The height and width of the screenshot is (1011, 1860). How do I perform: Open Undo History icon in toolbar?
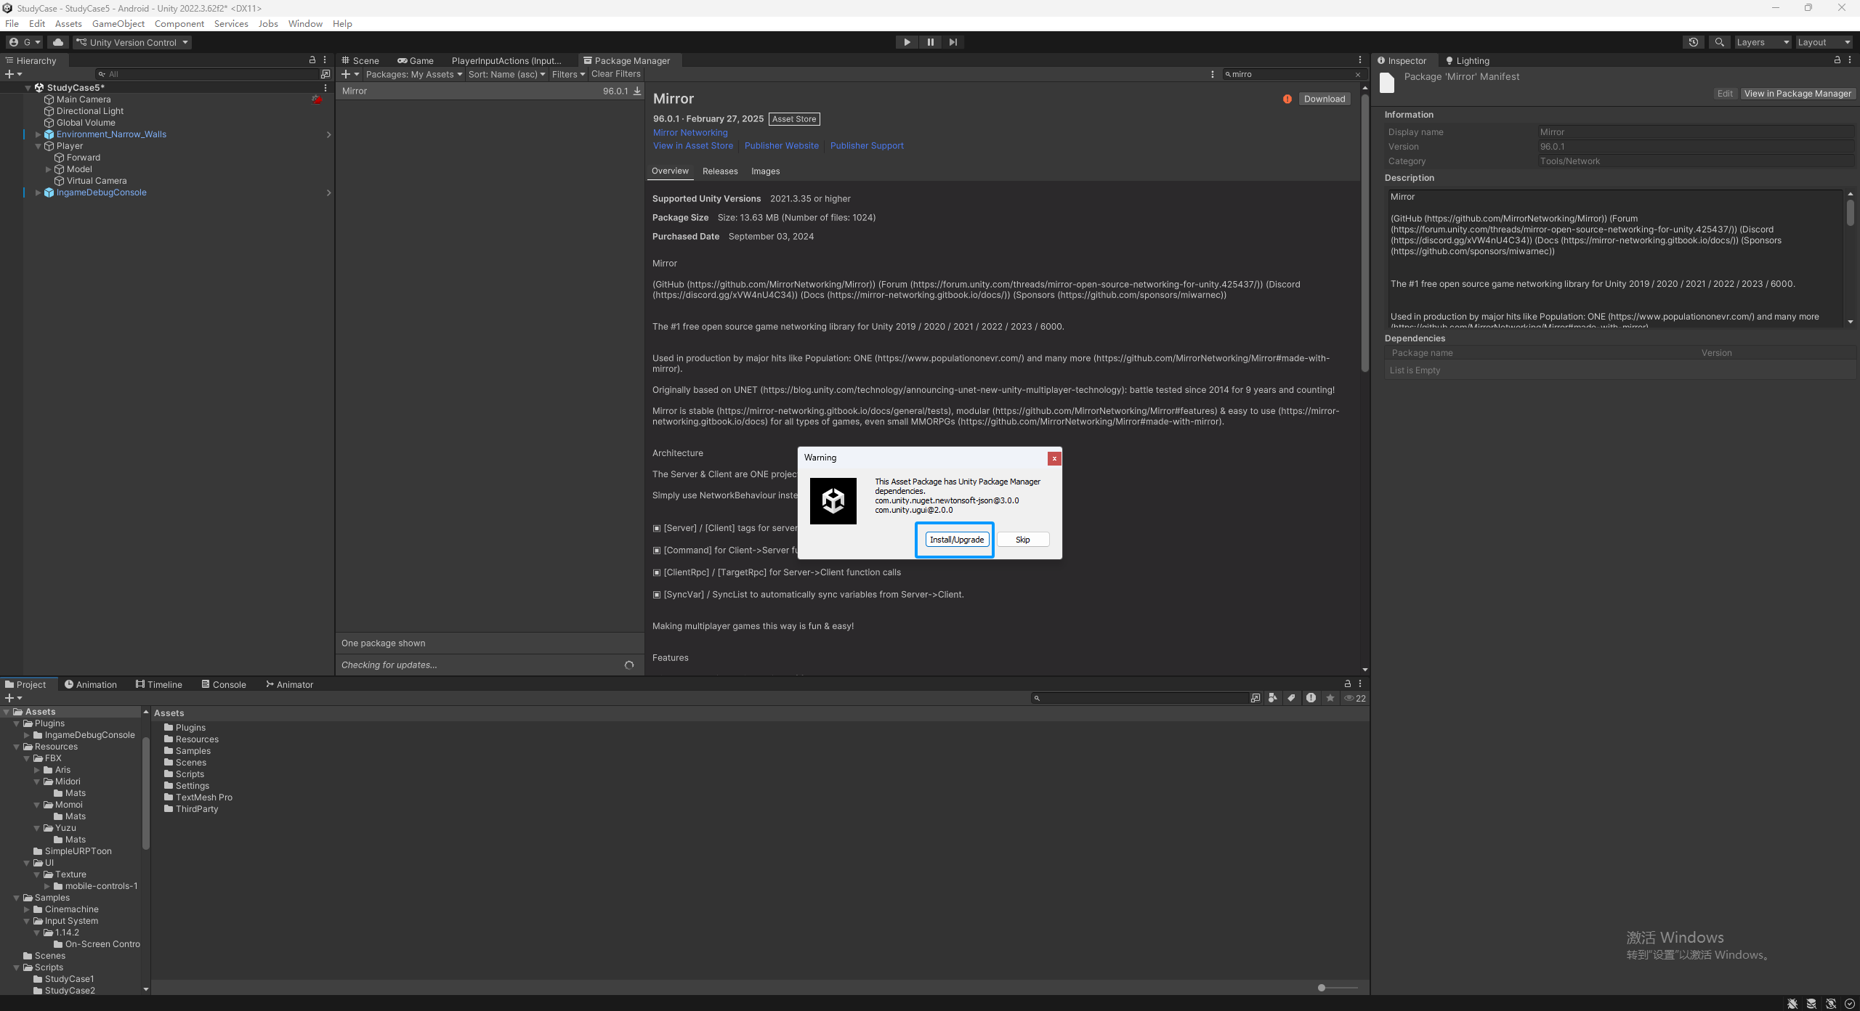pos(1694,42)
